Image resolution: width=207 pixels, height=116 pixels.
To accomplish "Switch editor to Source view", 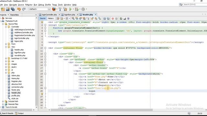I will 43,18.
